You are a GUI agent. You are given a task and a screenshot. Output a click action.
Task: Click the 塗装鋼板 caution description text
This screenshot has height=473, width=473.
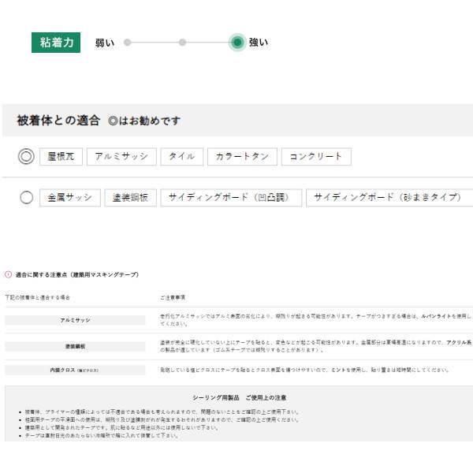click(316, 346)
